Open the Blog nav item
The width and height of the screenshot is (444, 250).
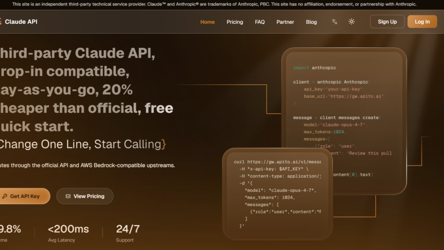pos(311,22)
